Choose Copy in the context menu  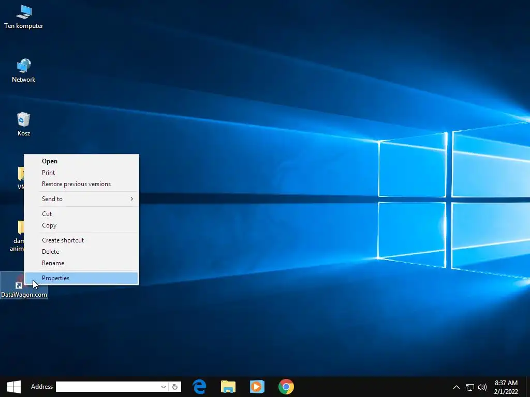(x=81, y=225)
